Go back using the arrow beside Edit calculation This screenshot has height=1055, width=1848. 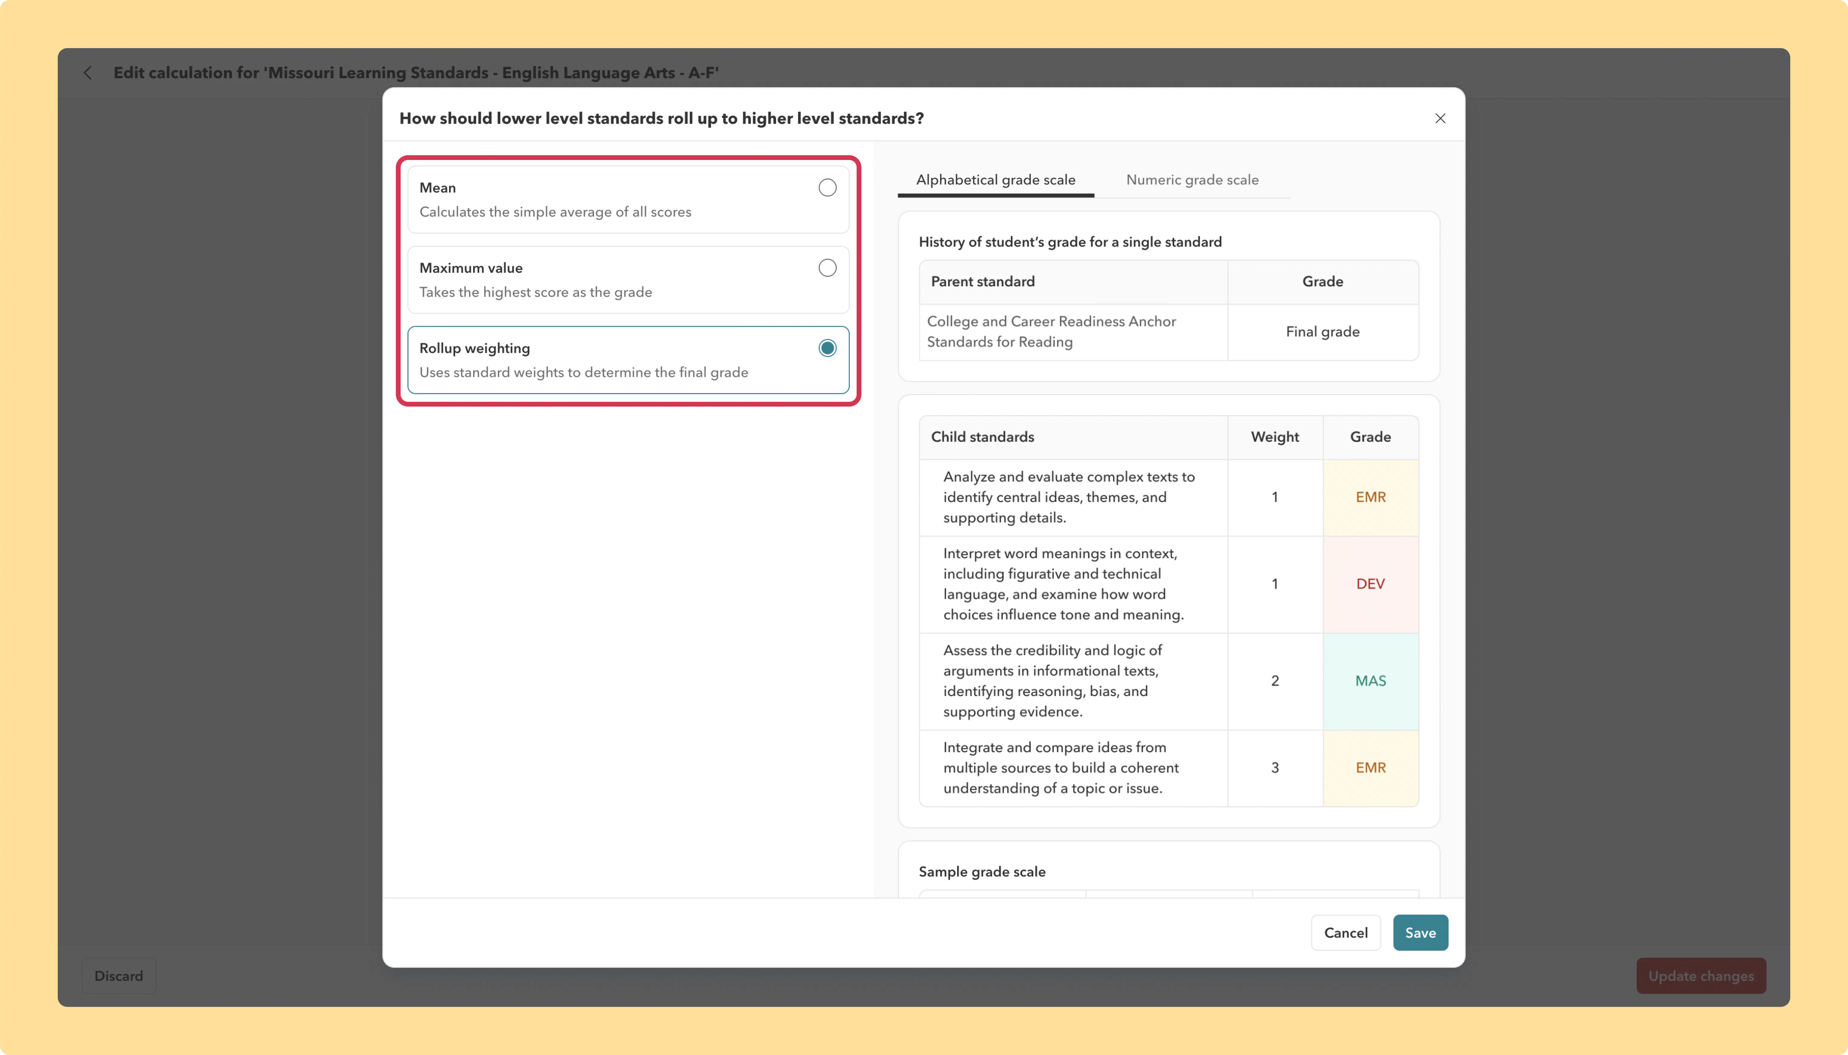click(x=88, y=72)
